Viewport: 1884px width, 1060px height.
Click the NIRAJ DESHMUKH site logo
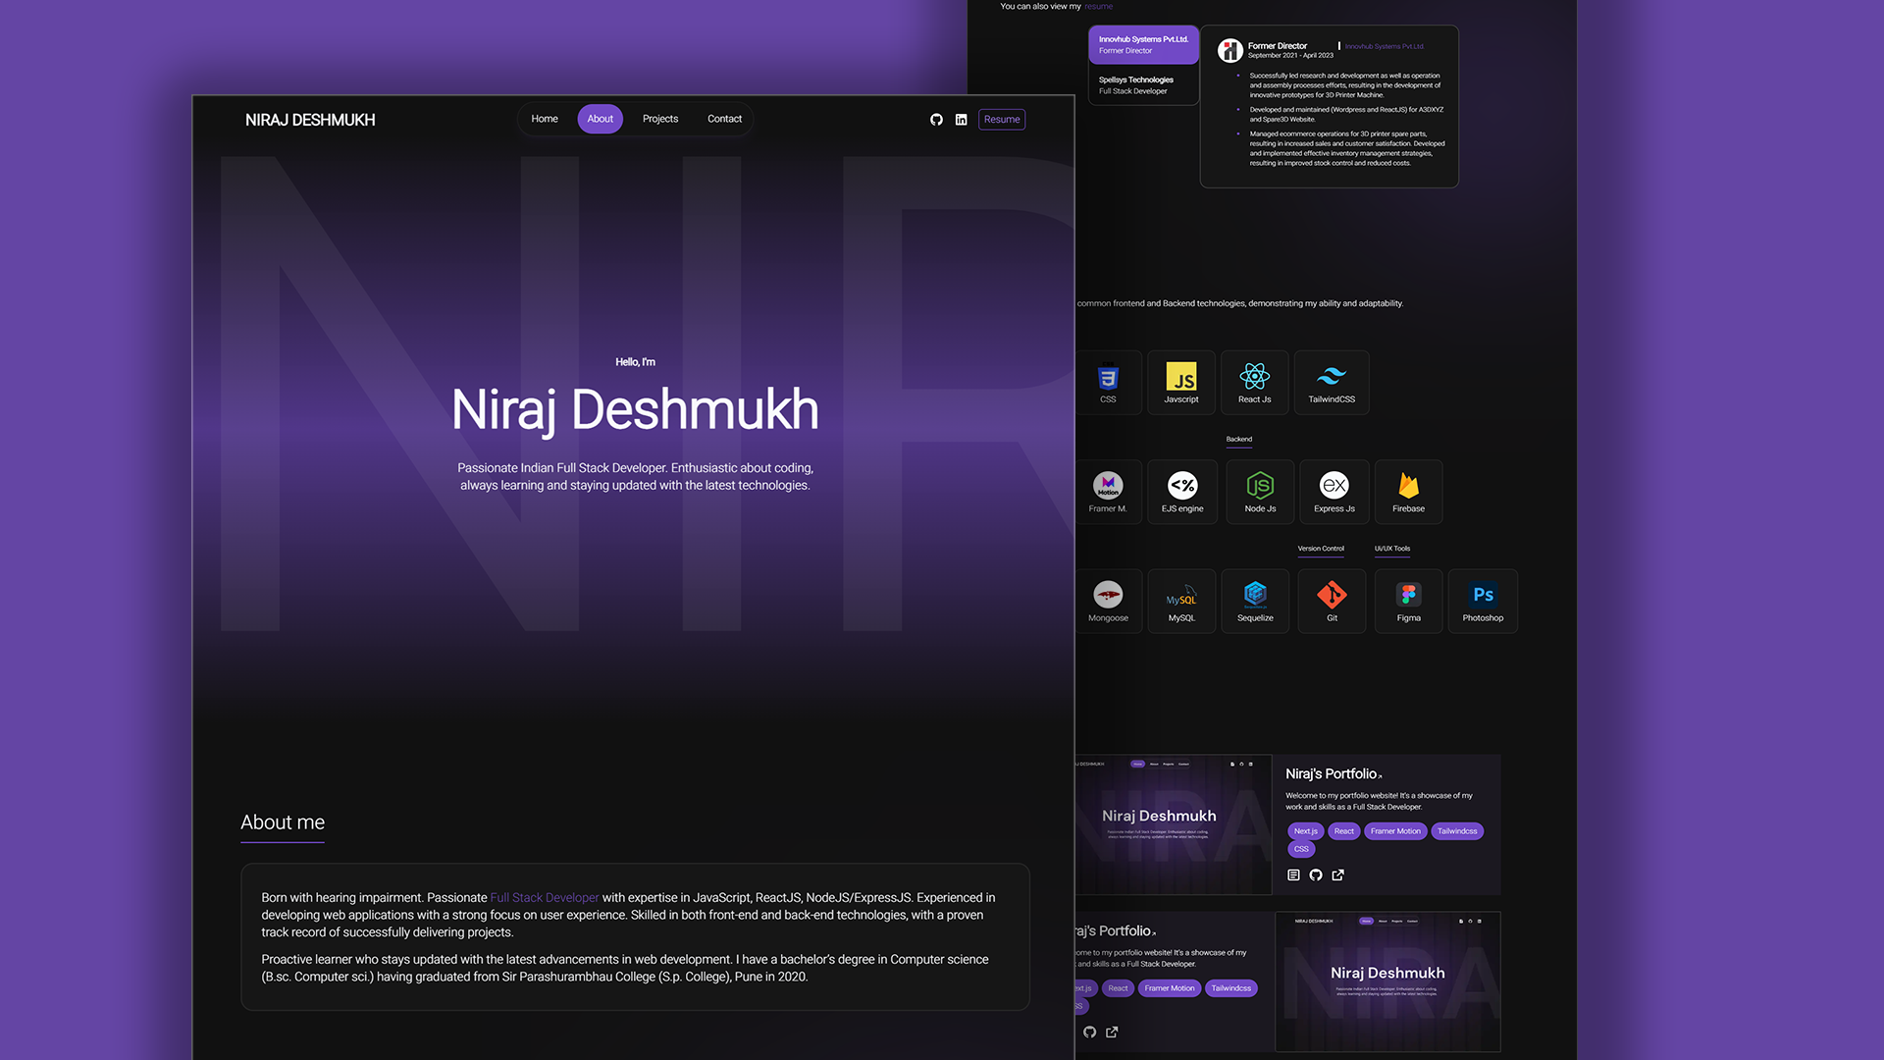tap(310, 120)
